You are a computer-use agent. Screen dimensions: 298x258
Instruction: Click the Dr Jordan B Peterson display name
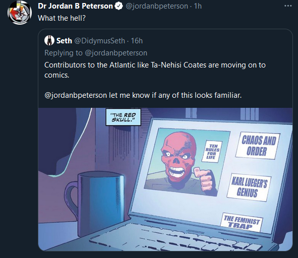pos(76,6)
